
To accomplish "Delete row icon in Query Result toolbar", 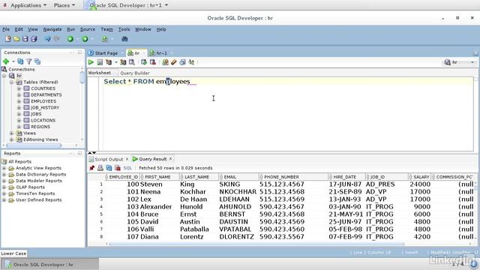I will [118, 168].
